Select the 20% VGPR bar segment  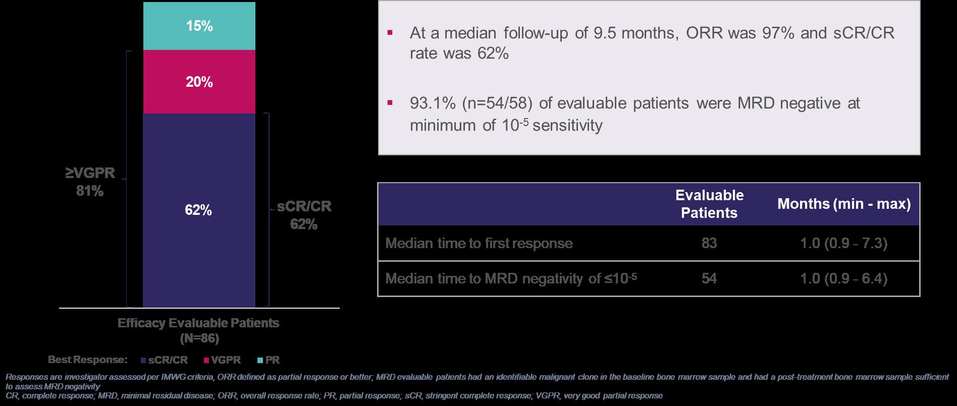point(199,82)
